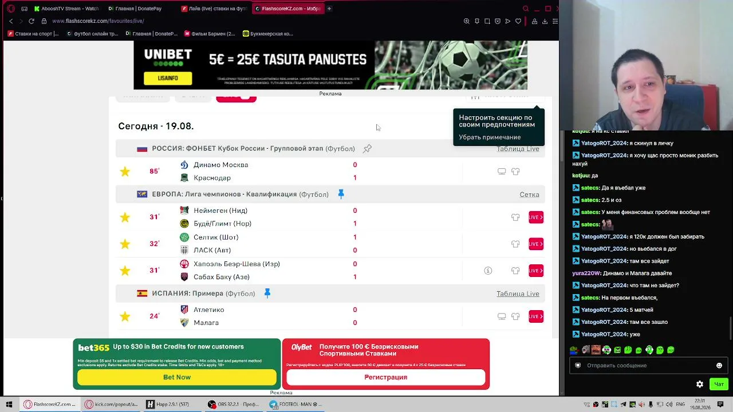Toggle favorite star for Селтик vs ЛАСК
733x412 pixels.
click(x=125, y=244)
